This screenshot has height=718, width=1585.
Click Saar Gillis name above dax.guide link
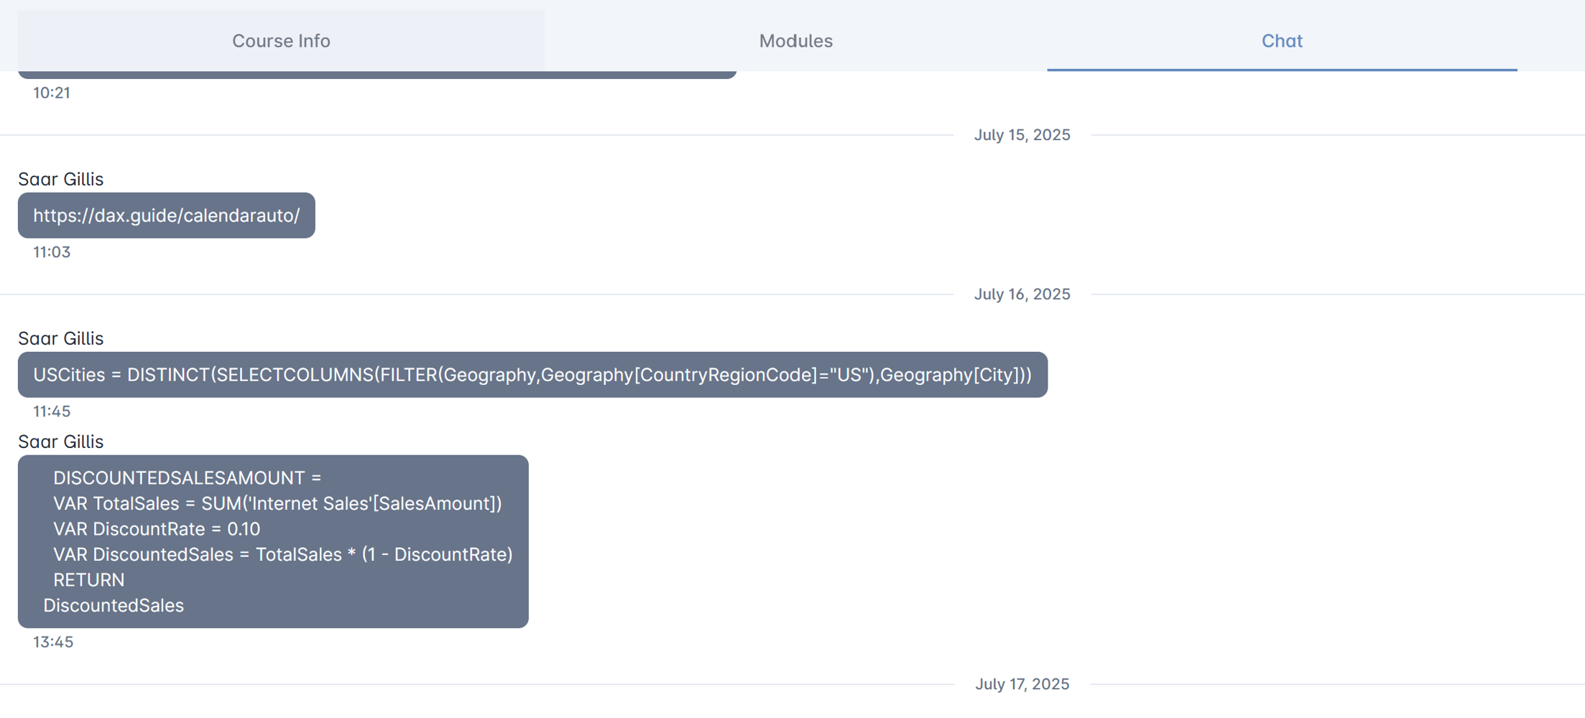(61, 179)
